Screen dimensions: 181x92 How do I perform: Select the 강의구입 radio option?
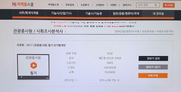(x=76, y=80)
